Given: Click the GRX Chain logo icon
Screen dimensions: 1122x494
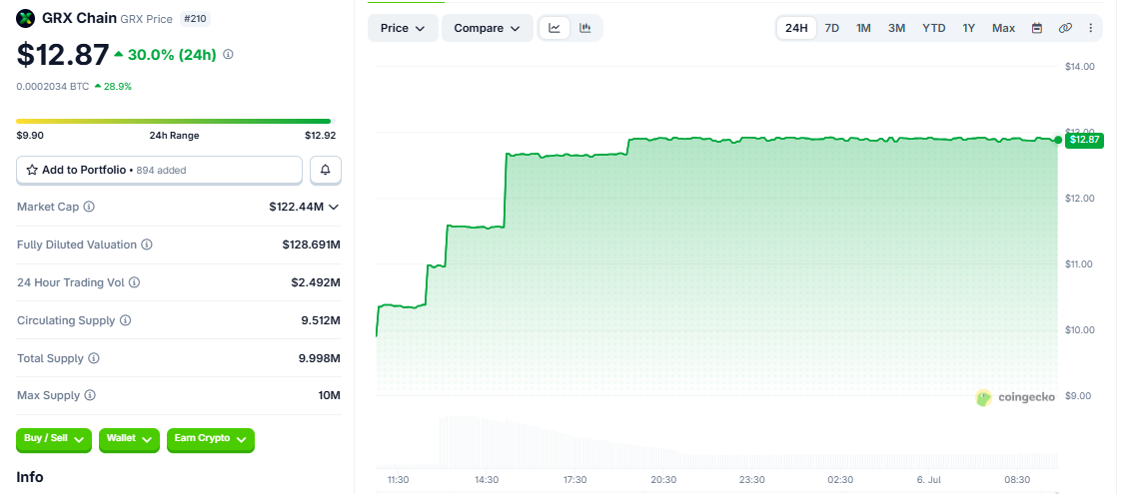Looking at the screenshot, I should (26, 18).
